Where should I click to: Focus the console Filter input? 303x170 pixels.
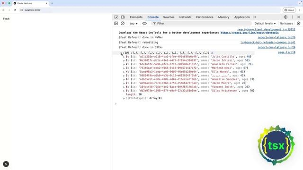(201, 23)
